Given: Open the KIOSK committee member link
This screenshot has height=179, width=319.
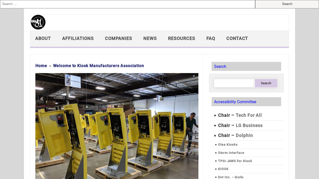Looking at the screenshot, I should click(x=223, y=169).
